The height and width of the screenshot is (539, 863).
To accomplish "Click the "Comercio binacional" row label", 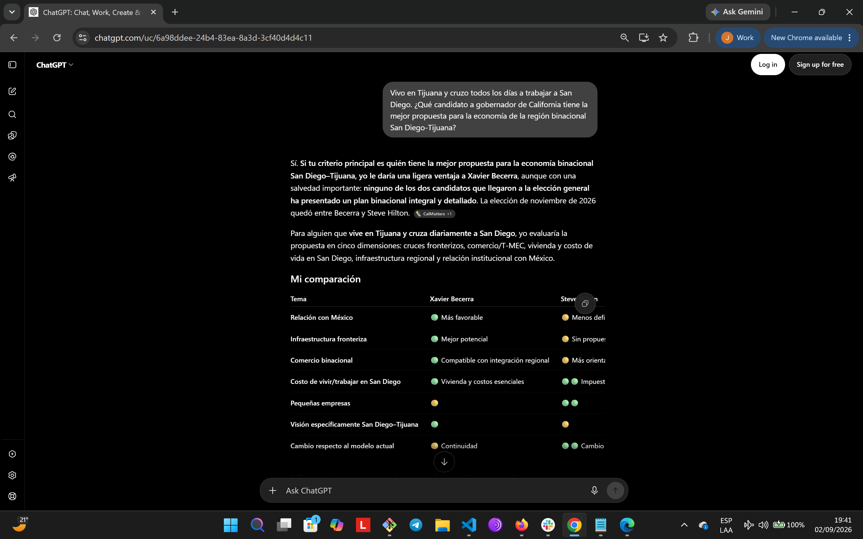I will pos(321,361).
